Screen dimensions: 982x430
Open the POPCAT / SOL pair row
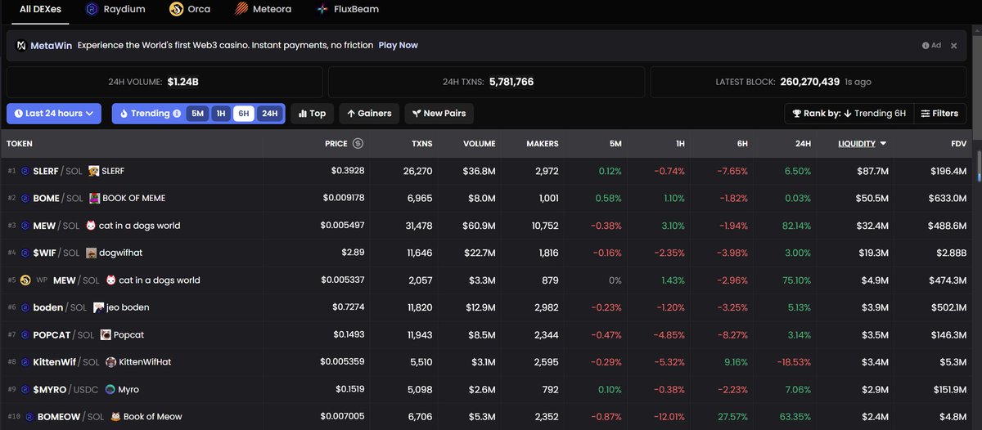(488, 334)
